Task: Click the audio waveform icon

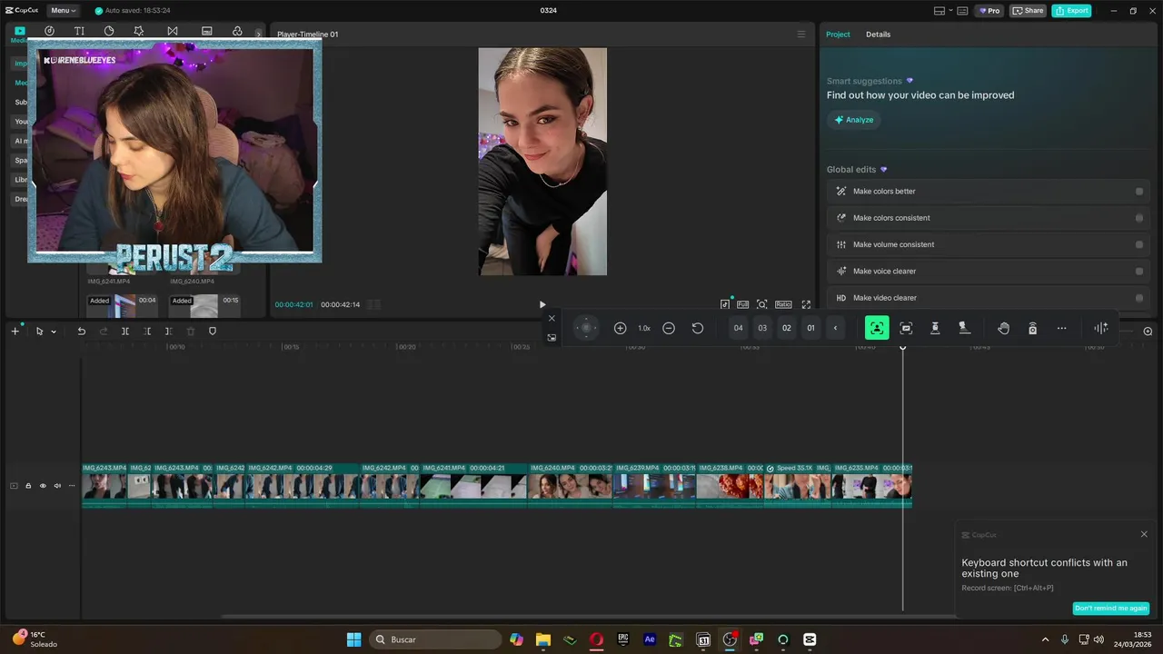Action: (1101, 328)
